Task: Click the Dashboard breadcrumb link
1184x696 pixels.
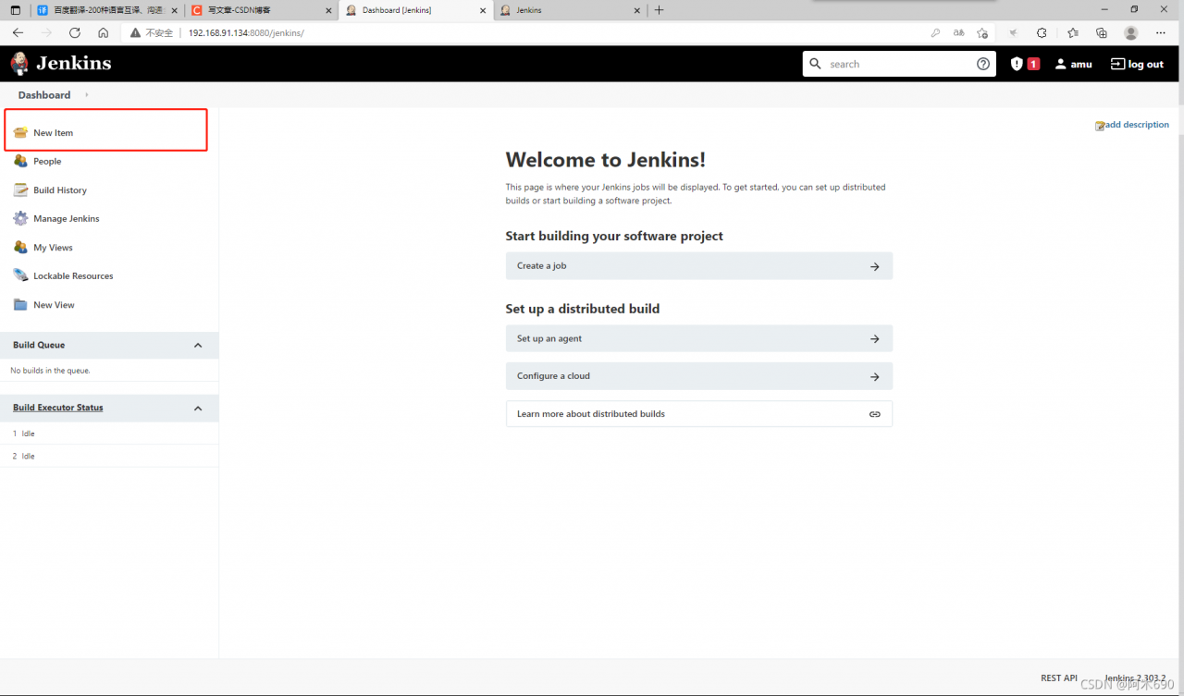Action: (44, 95)
